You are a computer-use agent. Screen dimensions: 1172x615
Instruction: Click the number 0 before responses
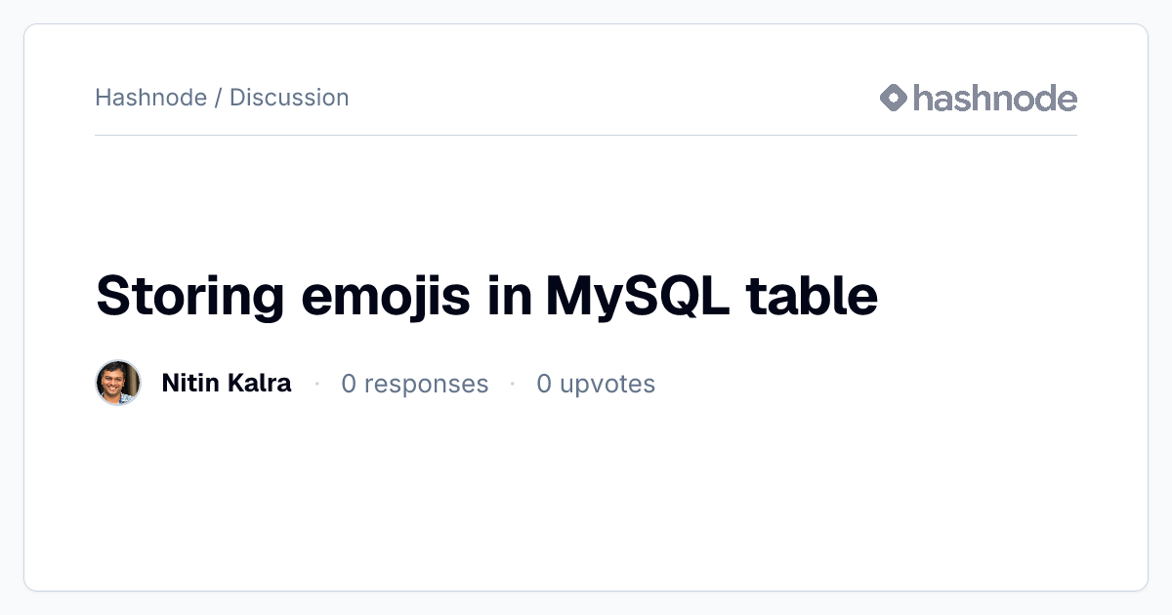coord(349,384)
